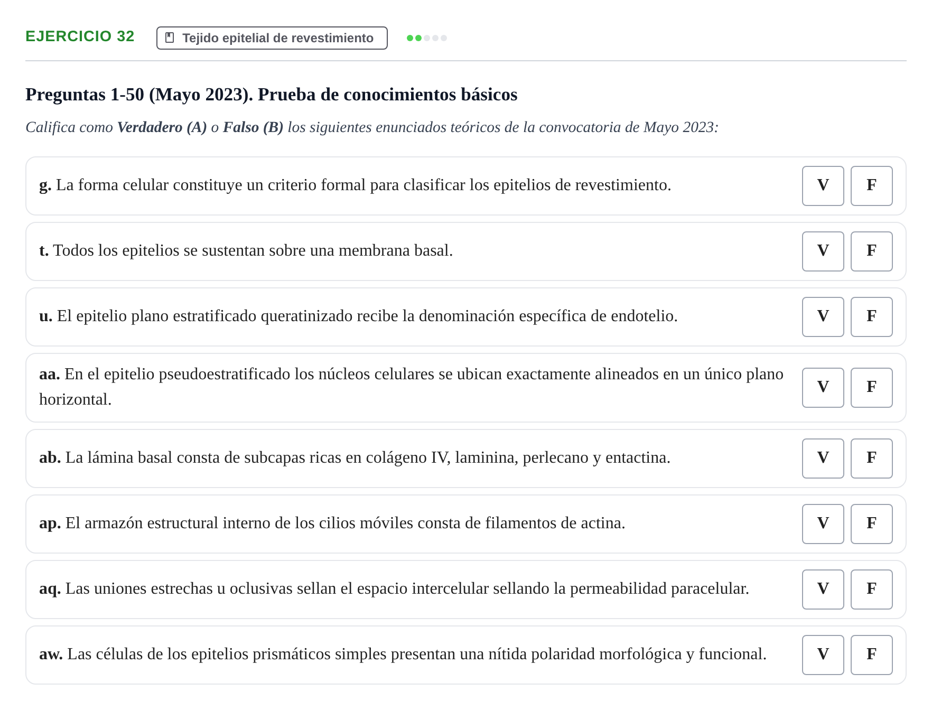Click the instruction line 'Califica como Verdadero (A)'
This screenshot has height=711, width=932.
pos(372,127)
